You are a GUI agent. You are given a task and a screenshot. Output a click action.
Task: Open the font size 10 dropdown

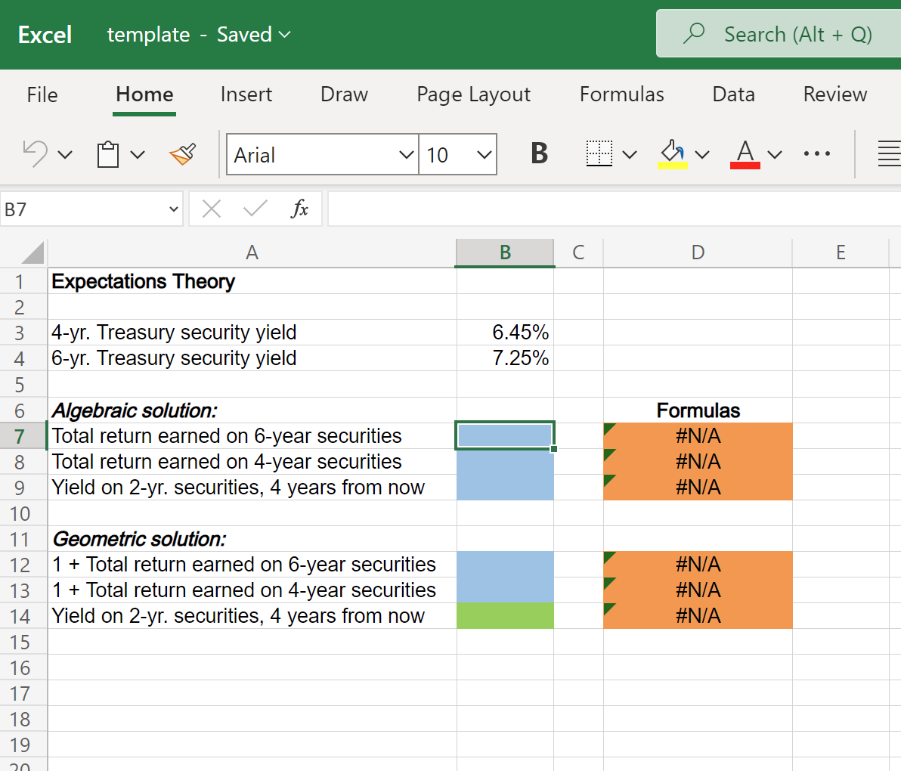pos(484,153)
